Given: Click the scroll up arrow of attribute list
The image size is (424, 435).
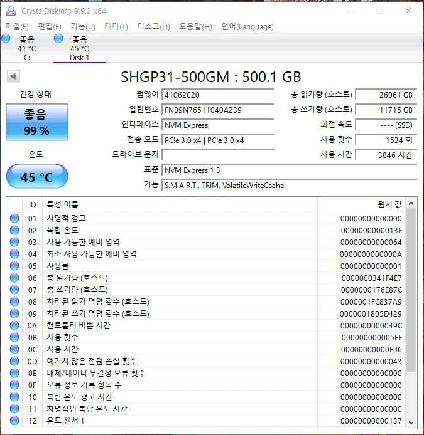Looking at the screenshot, I should (x=411, y=203).
